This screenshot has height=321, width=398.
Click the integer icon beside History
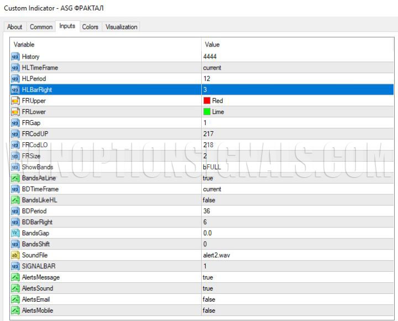pos(15,56)
